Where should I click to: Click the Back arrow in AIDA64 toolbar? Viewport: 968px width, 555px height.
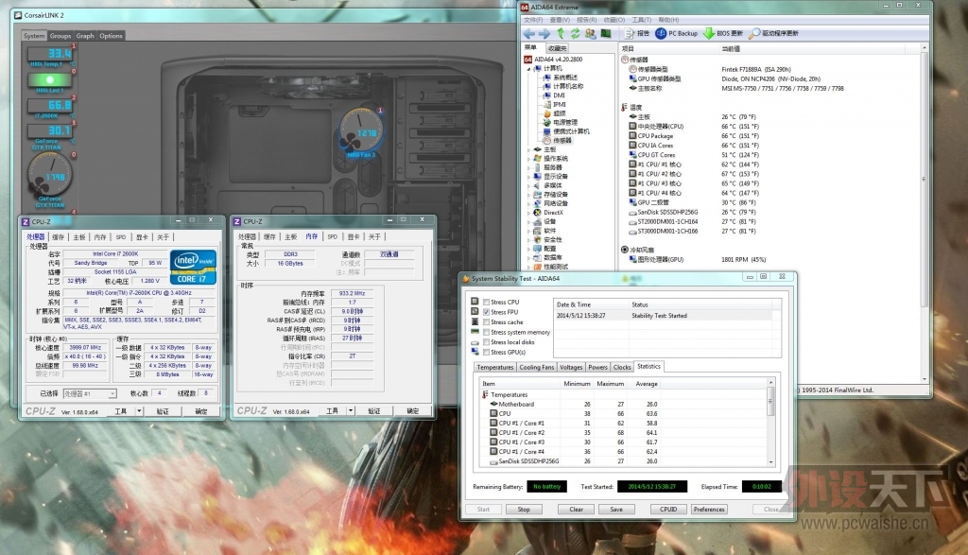pyautogui.click(x=529, y=33)
